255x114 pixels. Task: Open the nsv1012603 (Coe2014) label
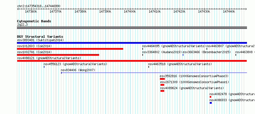34,46
